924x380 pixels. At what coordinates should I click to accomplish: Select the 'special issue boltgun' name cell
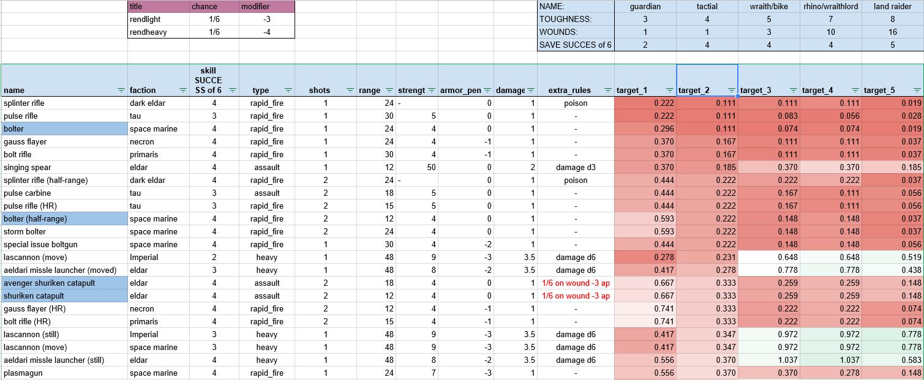64,244
